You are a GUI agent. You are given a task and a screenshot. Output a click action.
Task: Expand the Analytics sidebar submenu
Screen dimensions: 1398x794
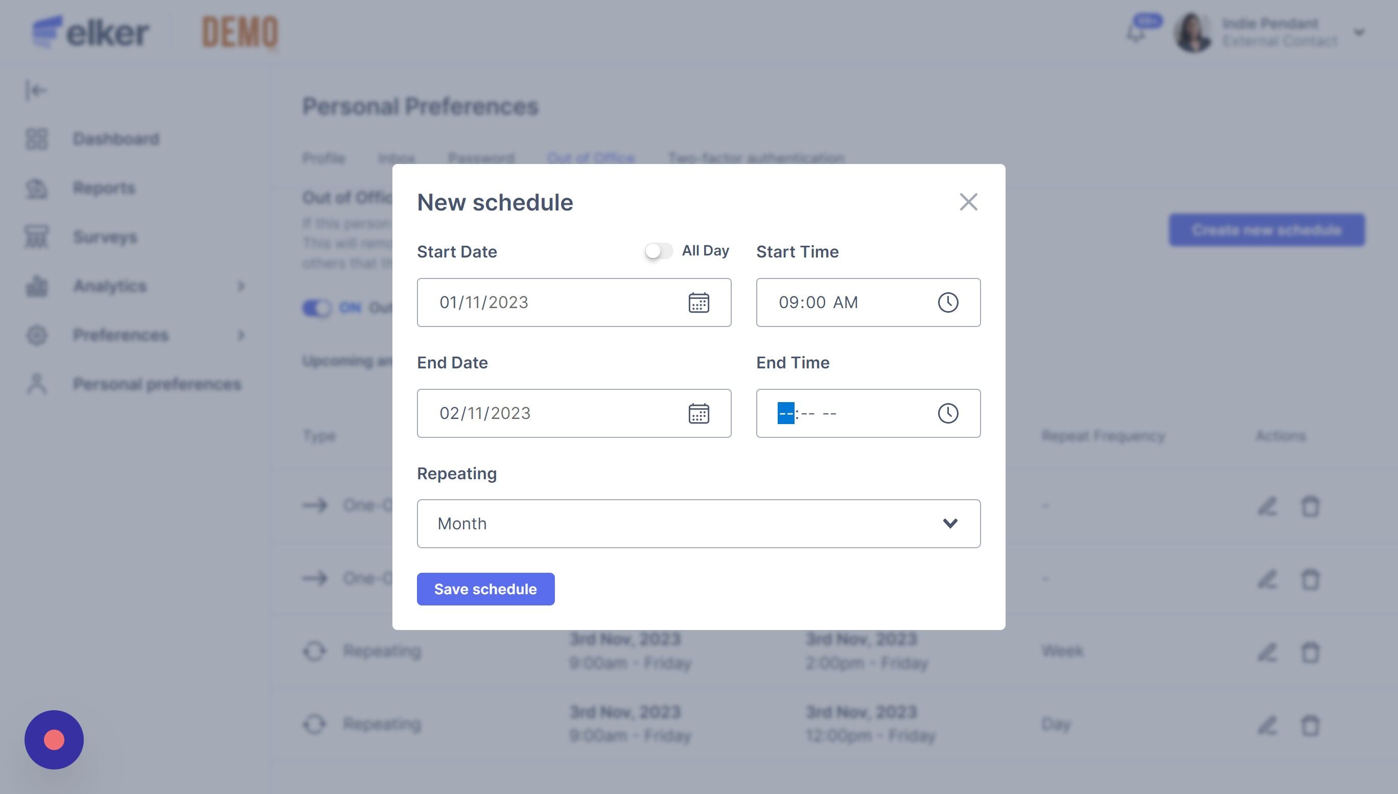click(241, 286)
